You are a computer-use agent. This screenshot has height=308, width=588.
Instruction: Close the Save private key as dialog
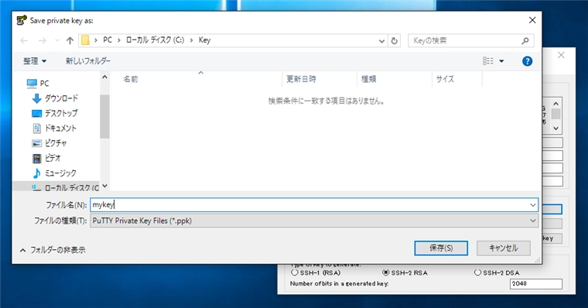point(532,20)
